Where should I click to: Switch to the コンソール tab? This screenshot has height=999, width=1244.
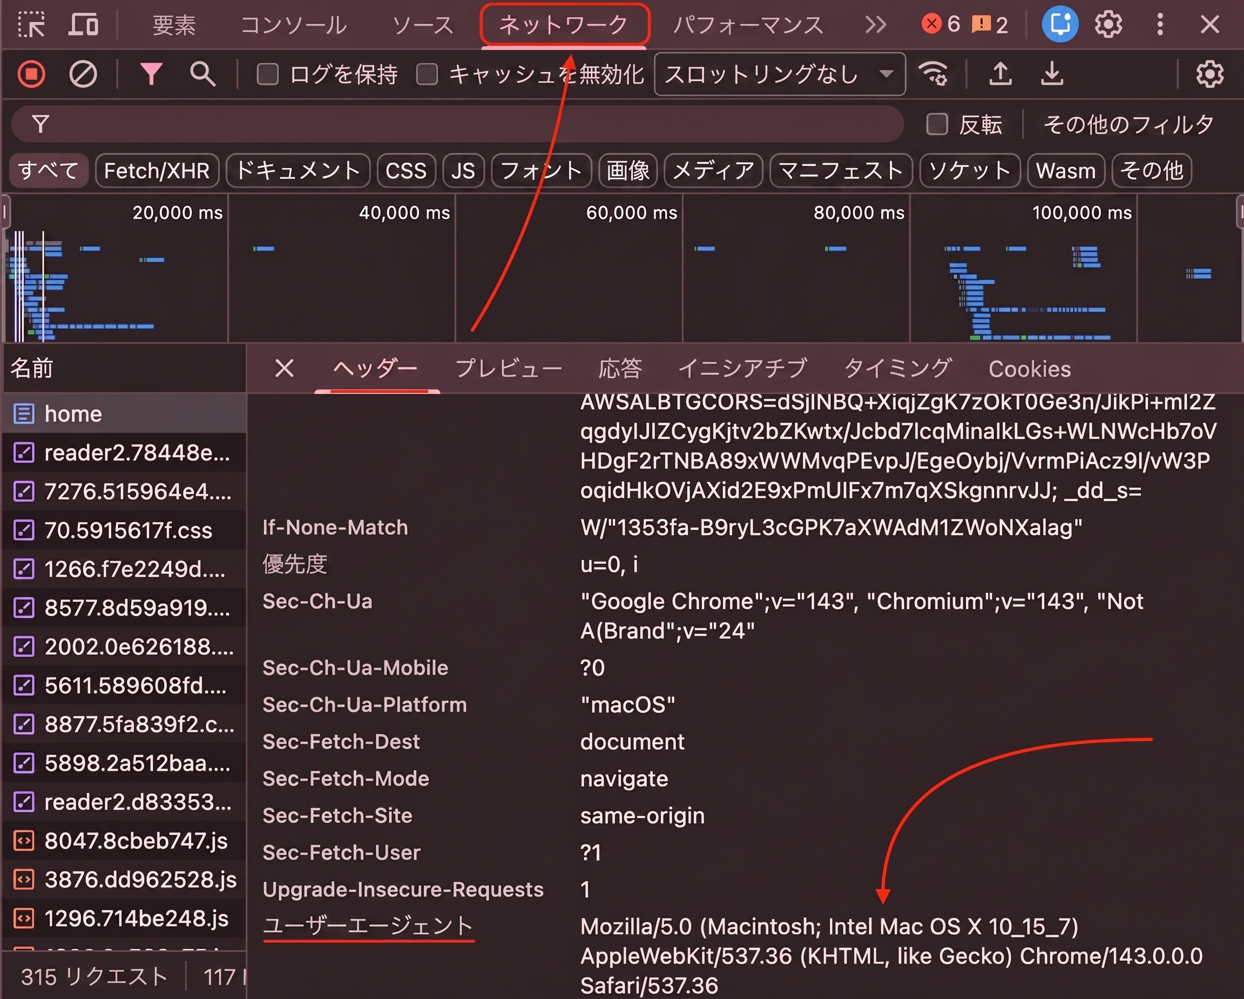[x=293, y=25]
